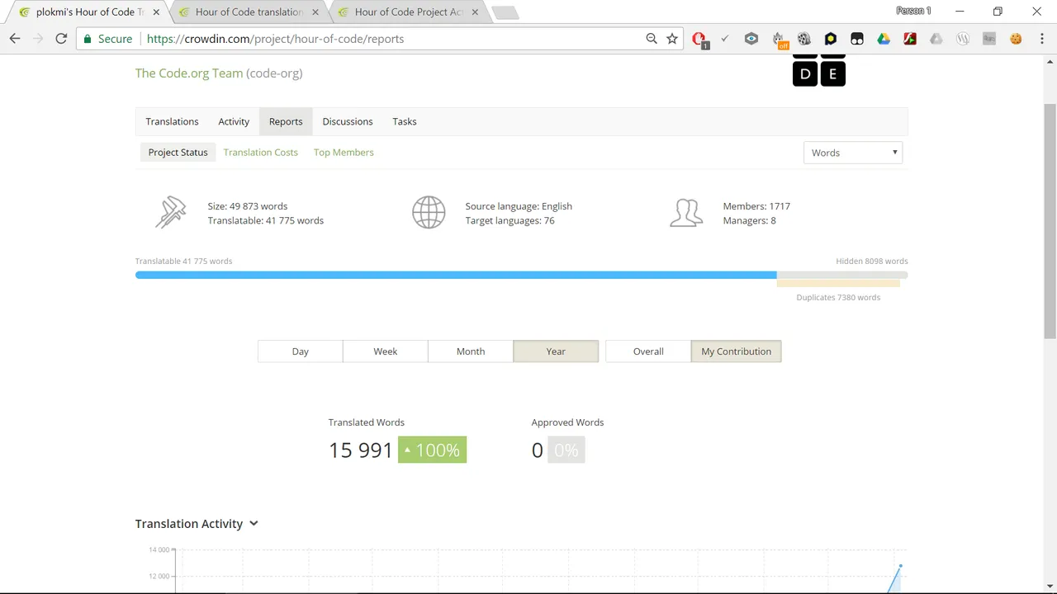Open the Translation Costs report

[261, 153]
